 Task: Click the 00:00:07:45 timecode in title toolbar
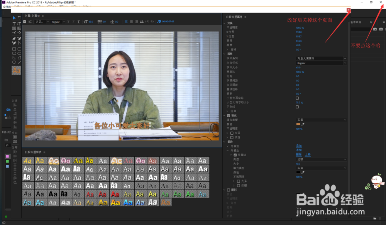168,22
